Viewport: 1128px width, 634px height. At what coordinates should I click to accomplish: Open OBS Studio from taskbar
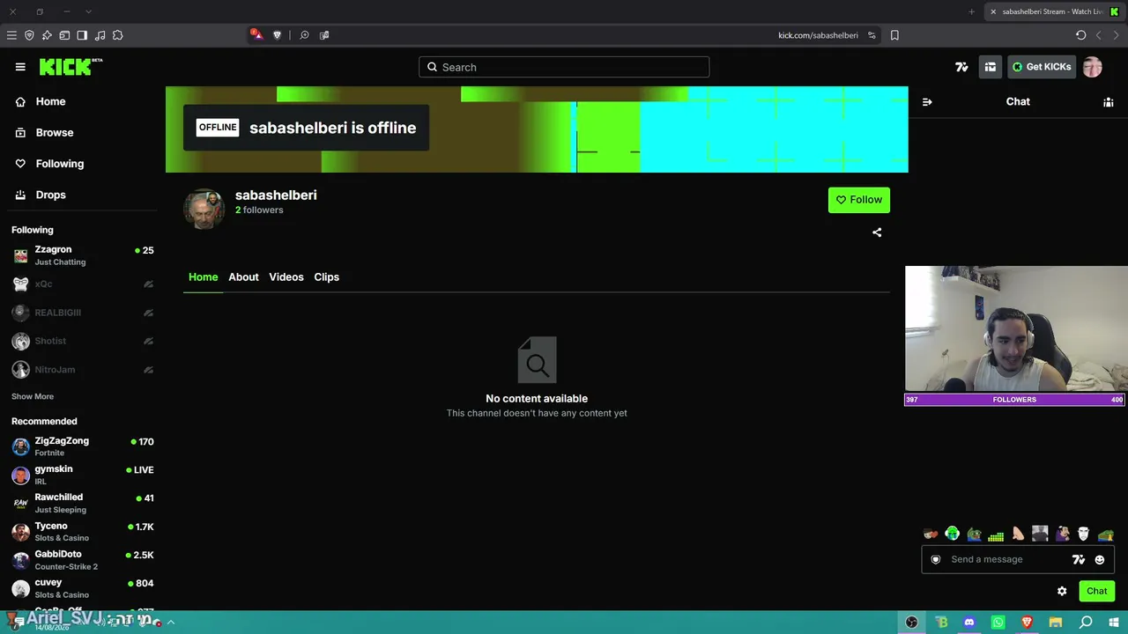click(x=912, y=623)
